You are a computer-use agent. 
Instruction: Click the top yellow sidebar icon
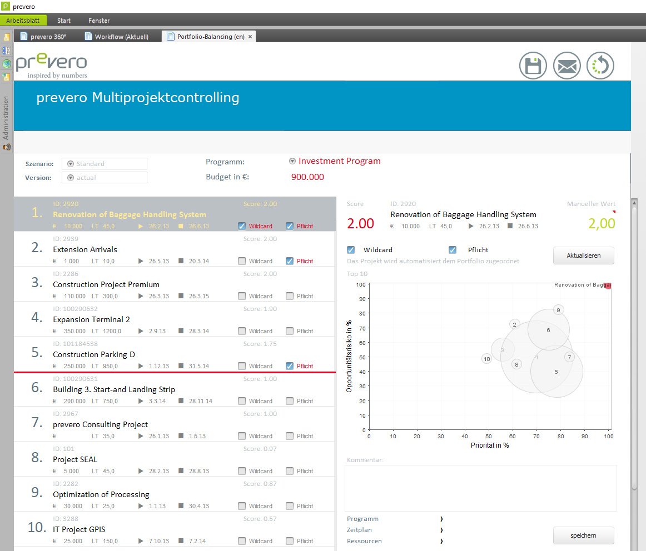[7, 37]
